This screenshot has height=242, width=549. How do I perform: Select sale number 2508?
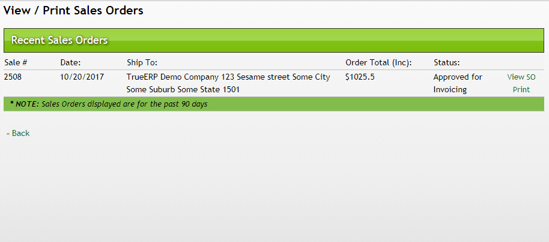point(13,77)
